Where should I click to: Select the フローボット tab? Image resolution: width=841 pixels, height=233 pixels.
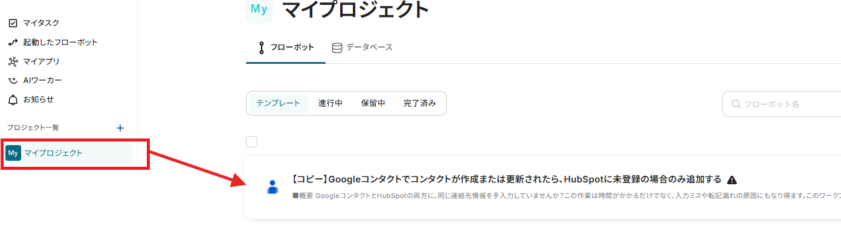tap(286, 48)
